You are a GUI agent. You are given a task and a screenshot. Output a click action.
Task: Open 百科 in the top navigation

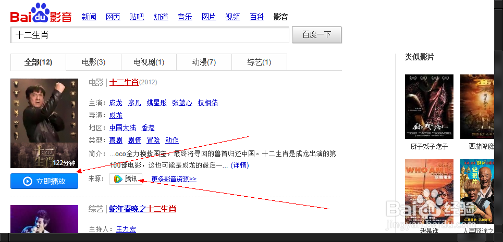pos(256,17)
